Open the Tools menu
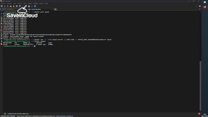Image resolution: width=208 pixels, height=117 pixels. tap(25, 4)
